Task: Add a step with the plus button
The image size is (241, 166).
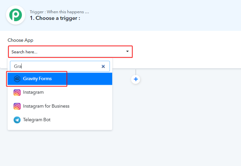Action: (136, 79)
